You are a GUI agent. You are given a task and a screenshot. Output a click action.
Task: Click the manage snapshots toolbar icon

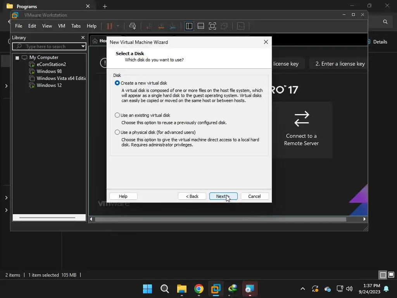pyautogui.click(x=173, y=26)
